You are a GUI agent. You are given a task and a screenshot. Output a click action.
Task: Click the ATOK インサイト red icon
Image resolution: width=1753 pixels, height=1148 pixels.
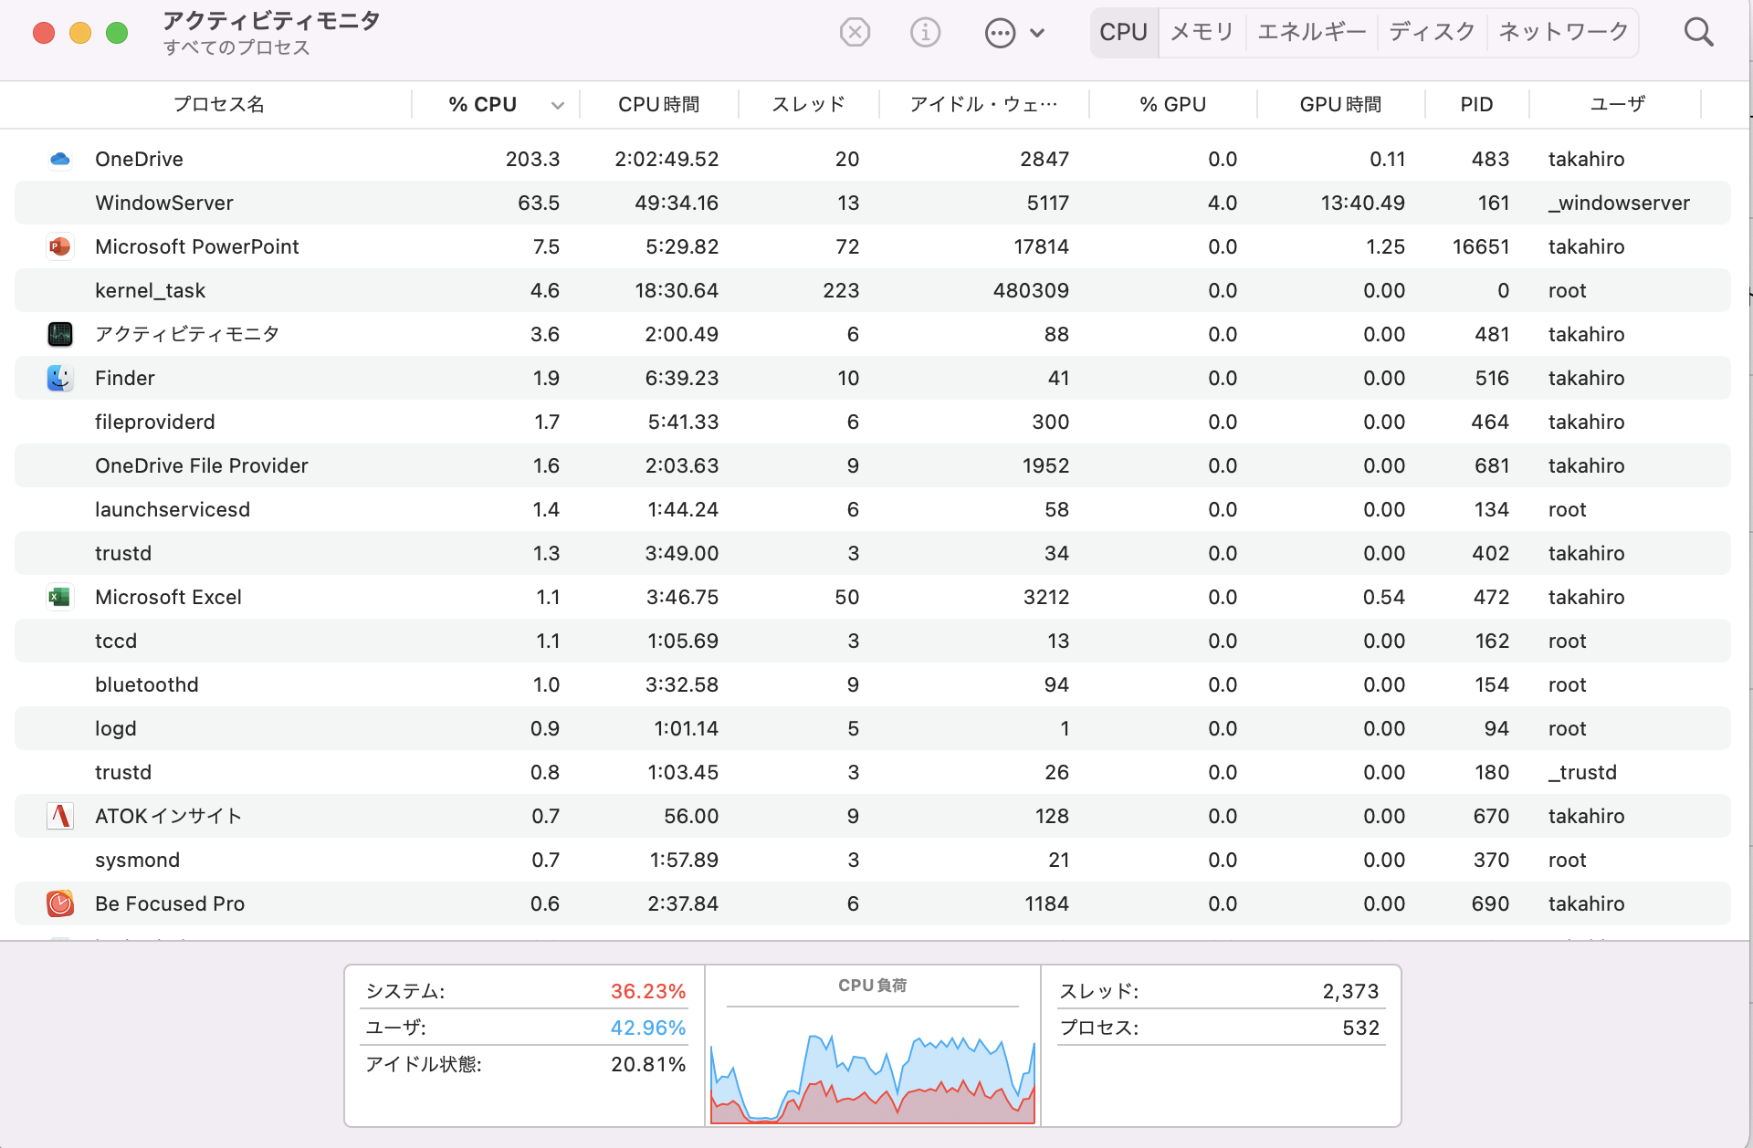[x=60, y=816]
